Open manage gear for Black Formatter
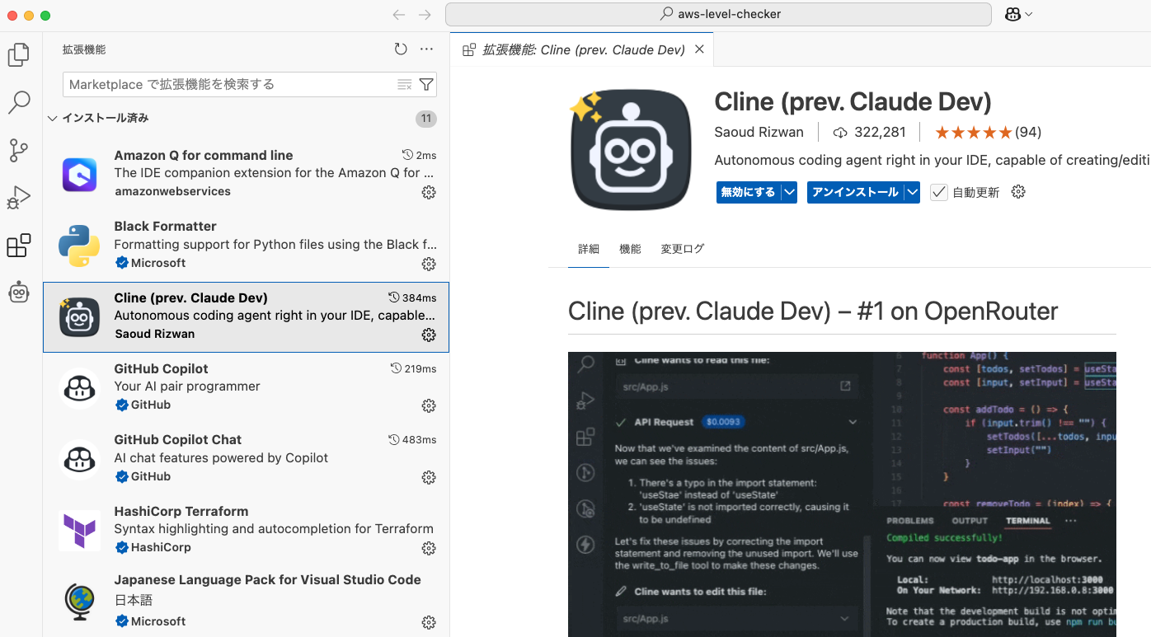The height and width of the screenshot is (637, 1151). coord(429,264)
